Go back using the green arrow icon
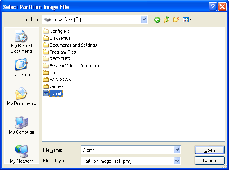The height and width of the screenshot is (170, 229). point(157,19)
